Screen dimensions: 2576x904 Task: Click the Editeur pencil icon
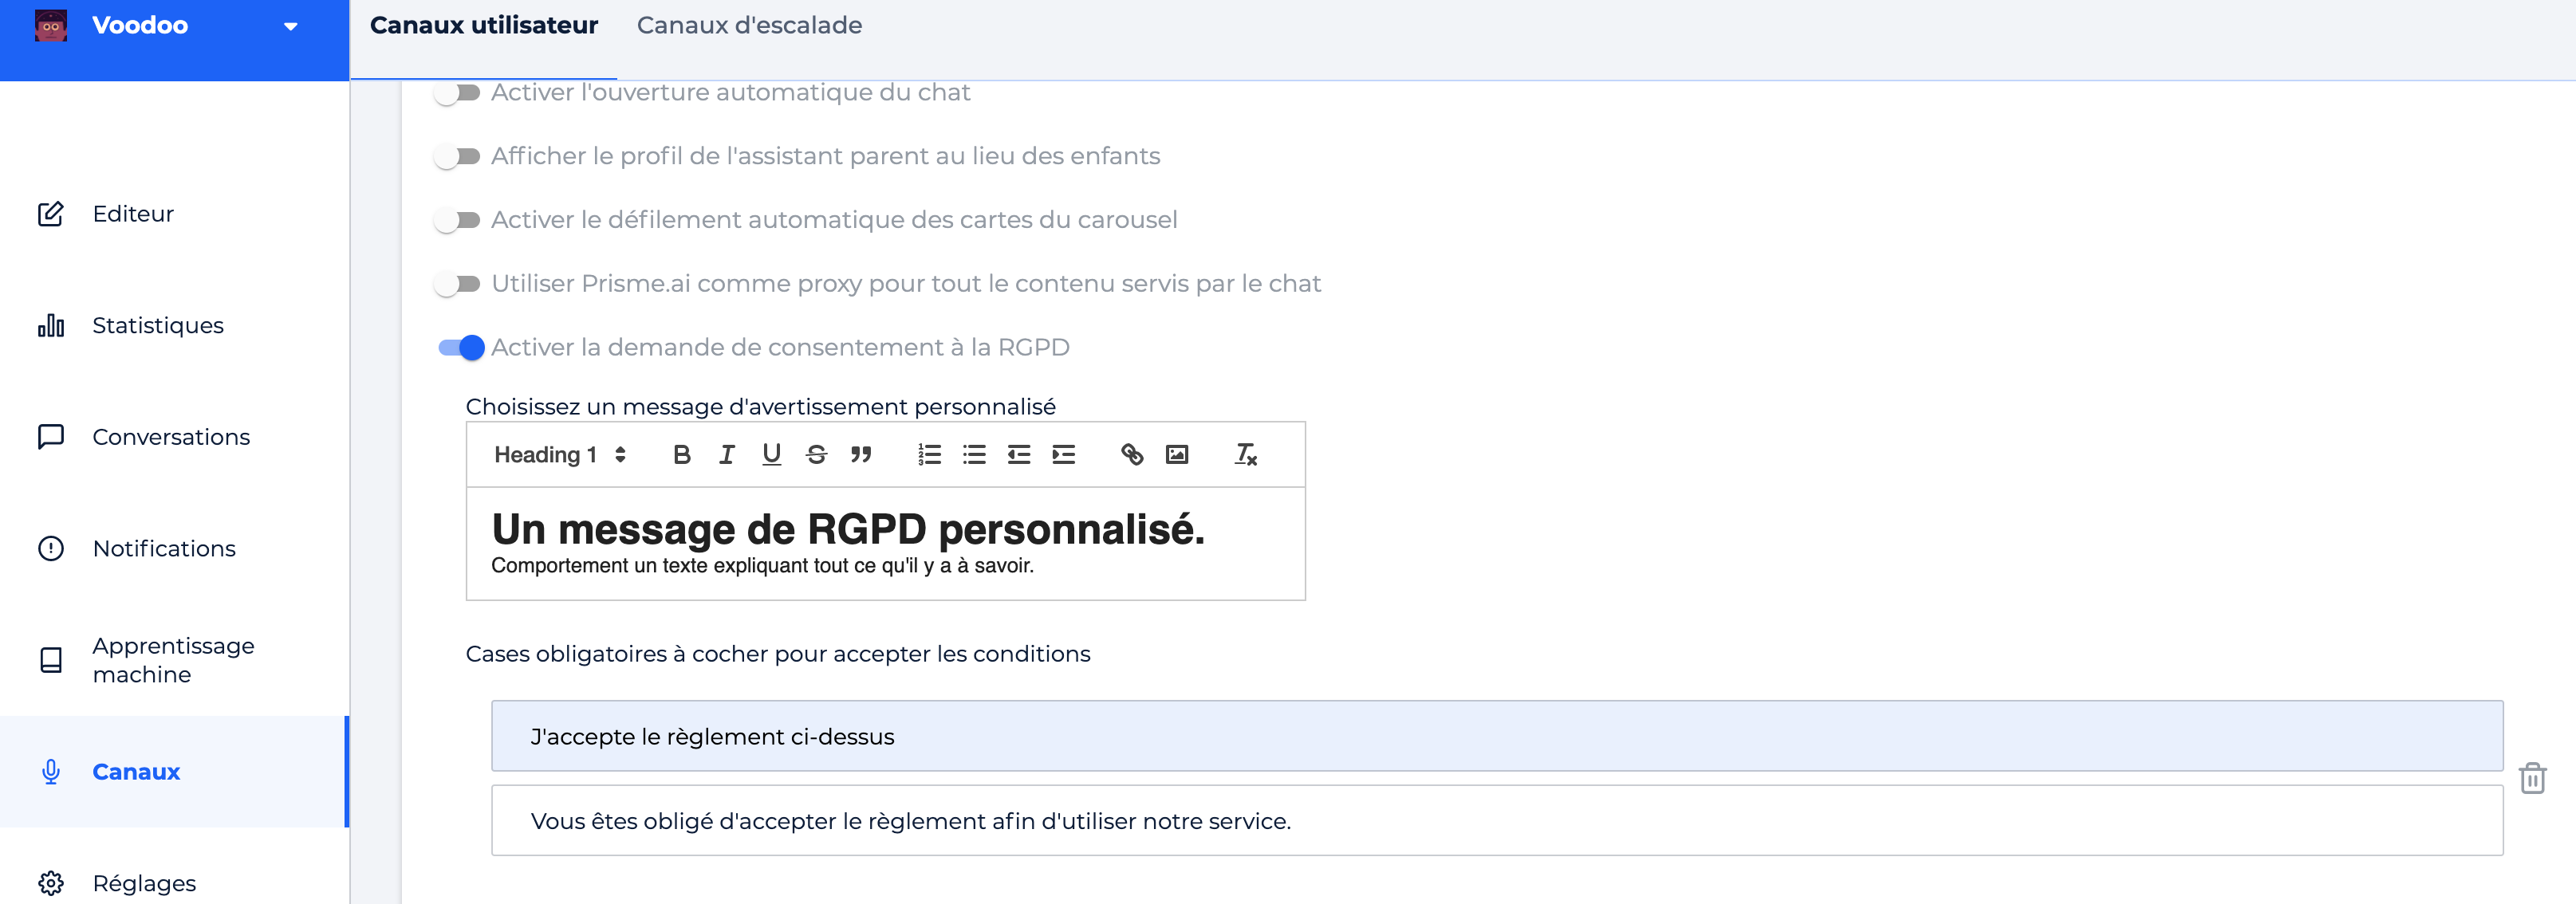51,214
